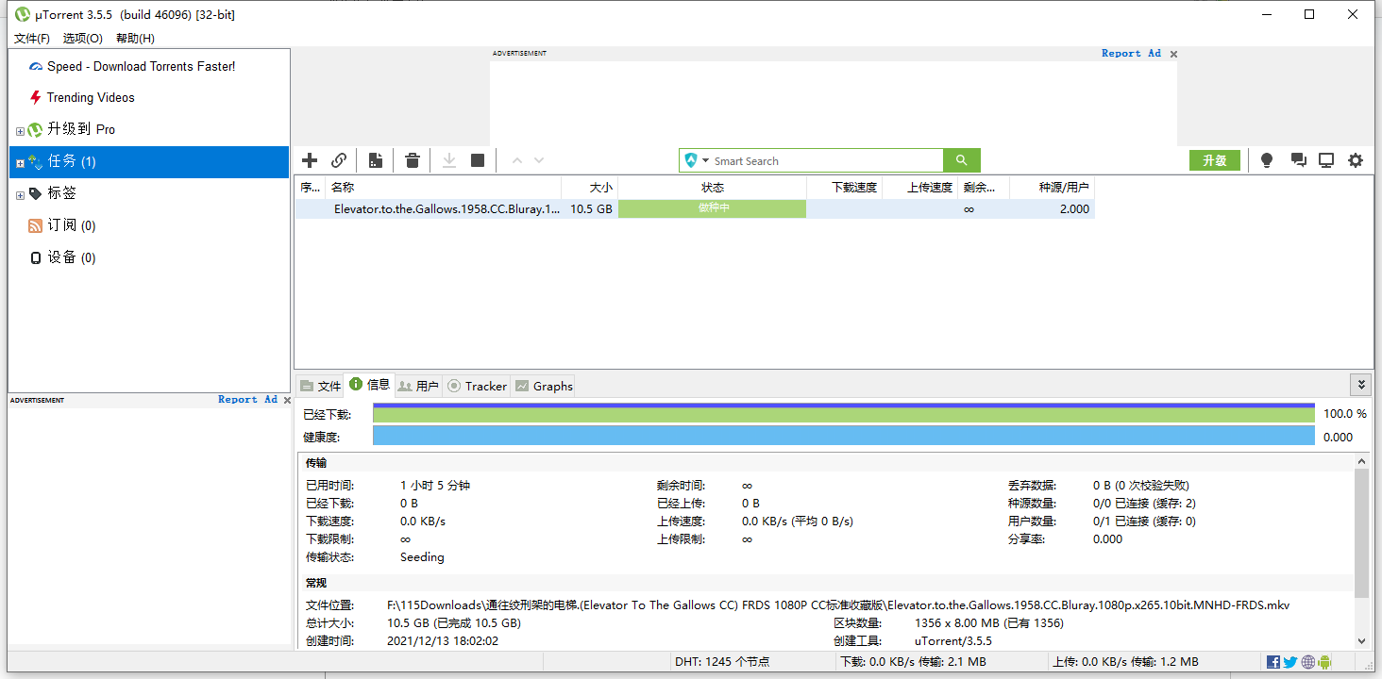Image resolution: width=1382 pixels, height=679 pixels.
Task: Click DHT: 1245 个节点 in status bar
Action: pos(722,662)
